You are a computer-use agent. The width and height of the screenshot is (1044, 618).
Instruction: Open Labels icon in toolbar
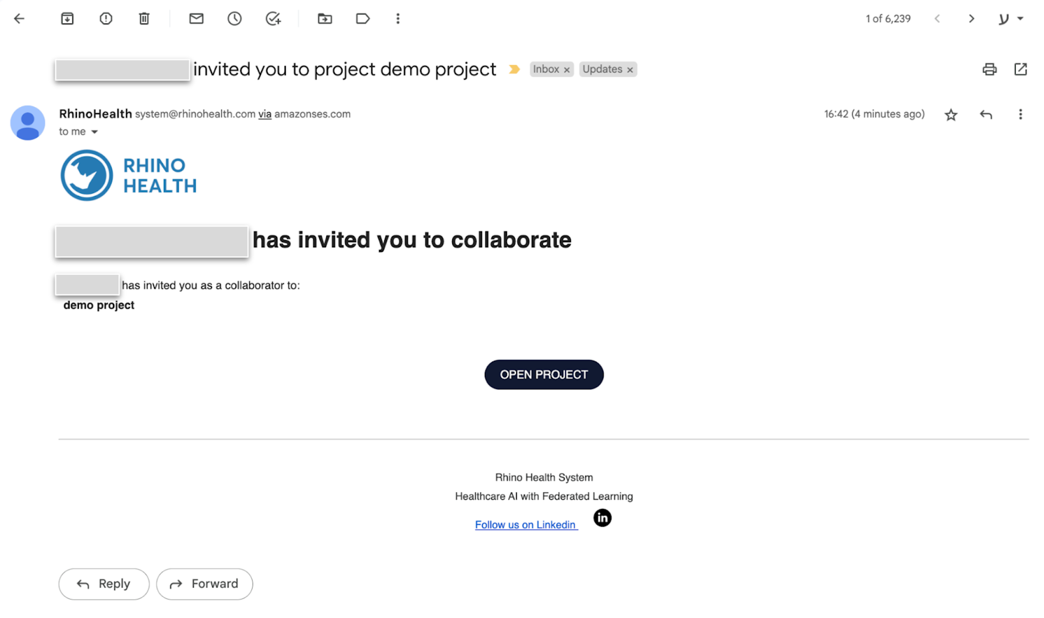pos(363,19)
